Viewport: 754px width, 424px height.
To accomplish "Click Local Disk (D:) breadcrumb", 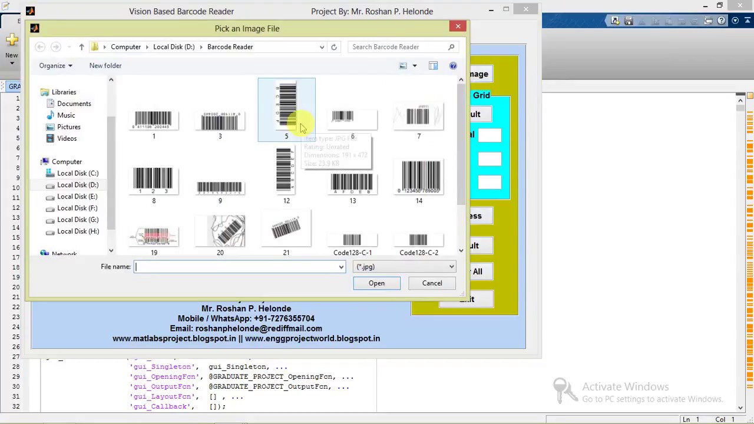I will point(174,47).
